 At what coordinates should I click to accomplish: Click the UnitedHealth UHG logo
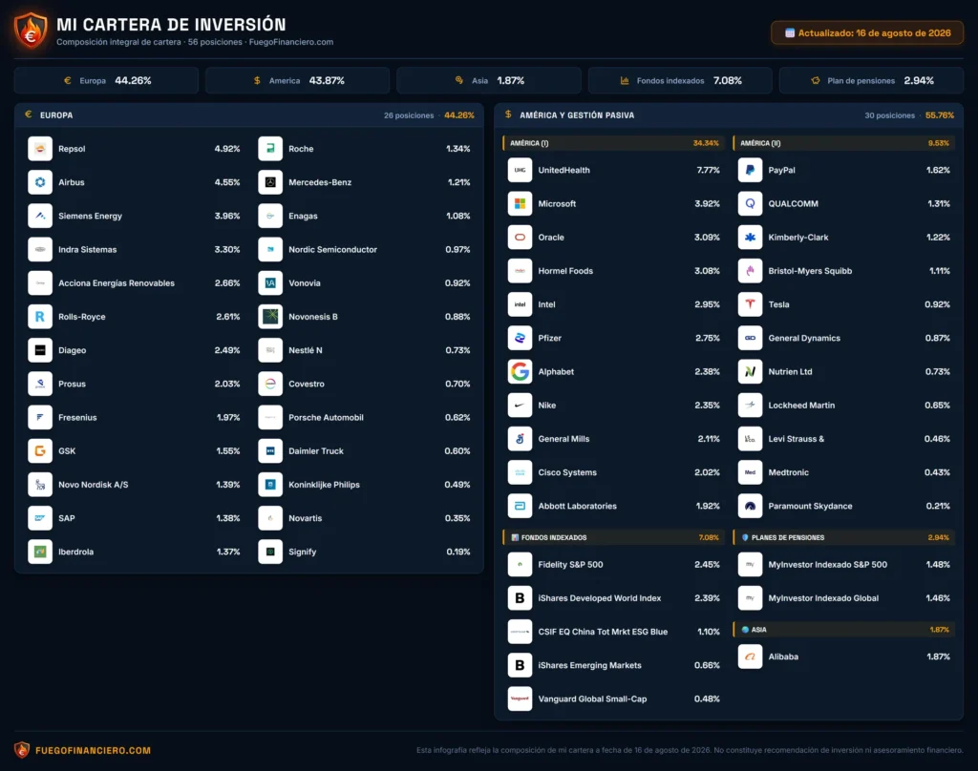tap(520, 170)
